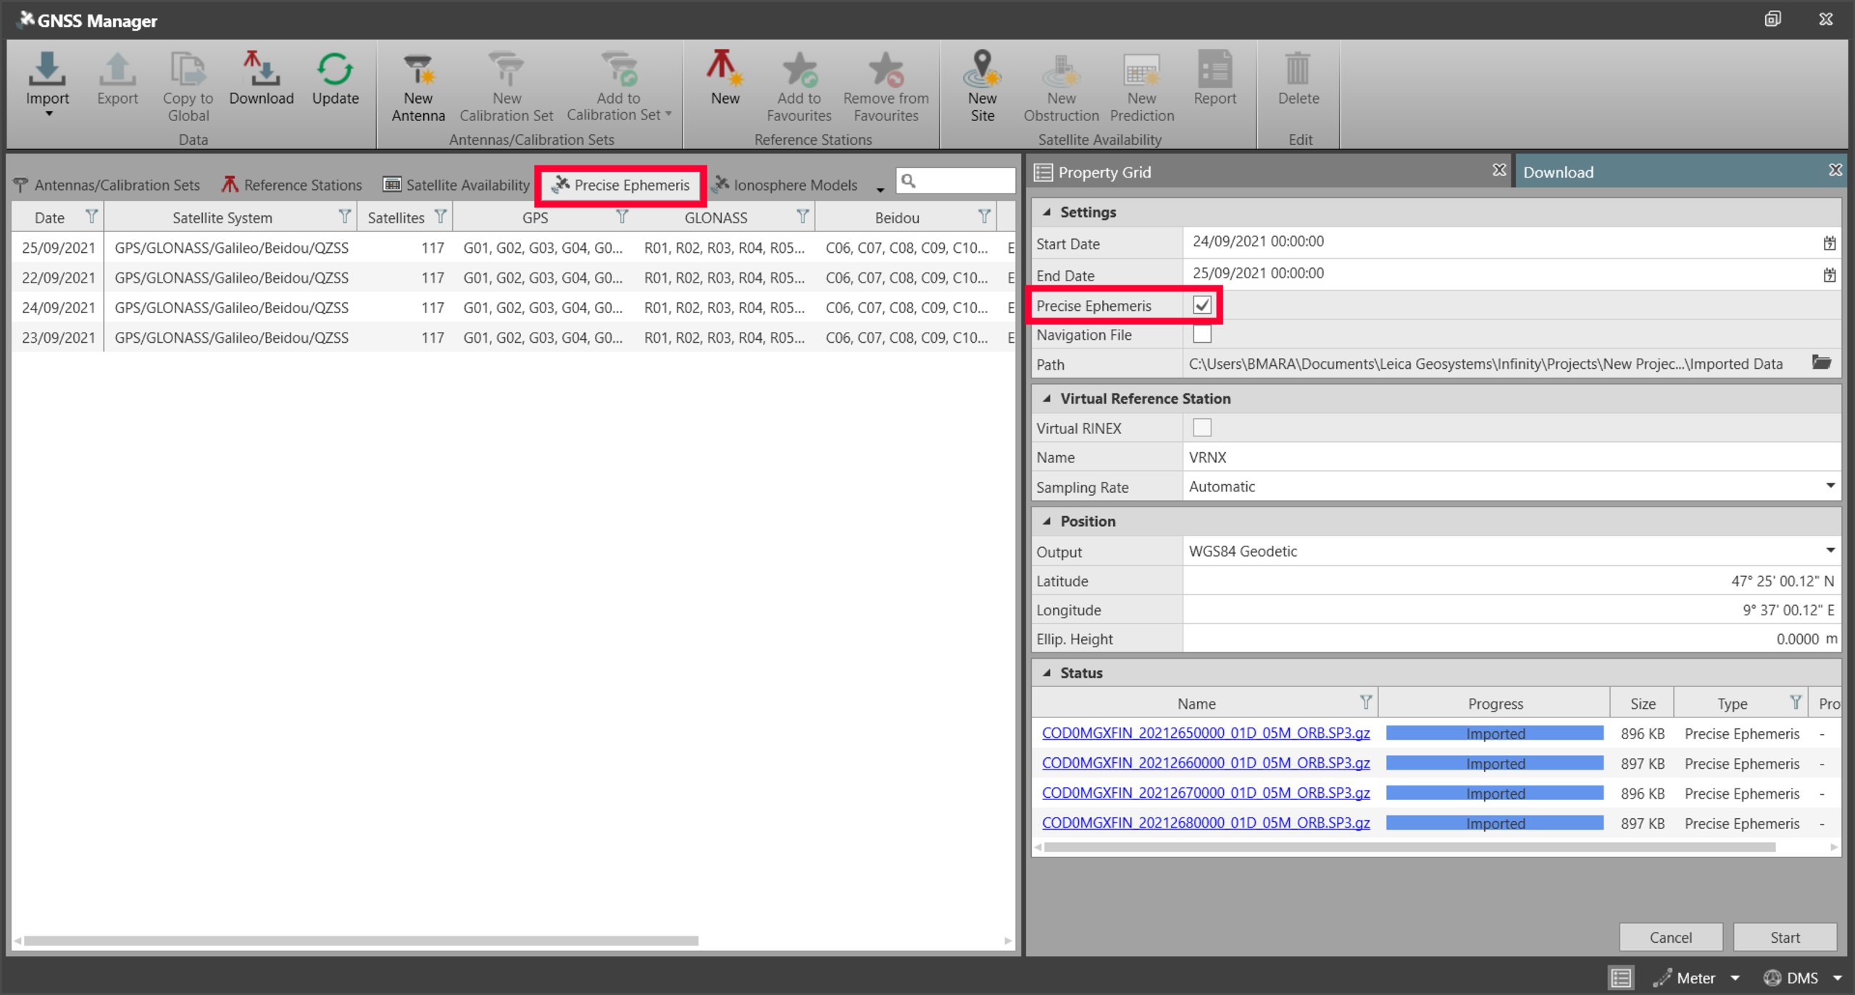Viewport: 1855px width, 995px height.
Task: Click the Cancel button
Action: click(x=1670, y=937)
